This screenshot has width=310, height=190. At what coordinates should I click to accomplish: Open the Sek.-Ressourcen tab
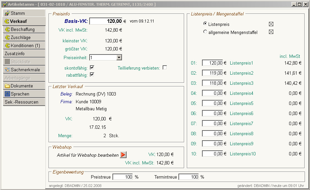(x=24, y=102)
